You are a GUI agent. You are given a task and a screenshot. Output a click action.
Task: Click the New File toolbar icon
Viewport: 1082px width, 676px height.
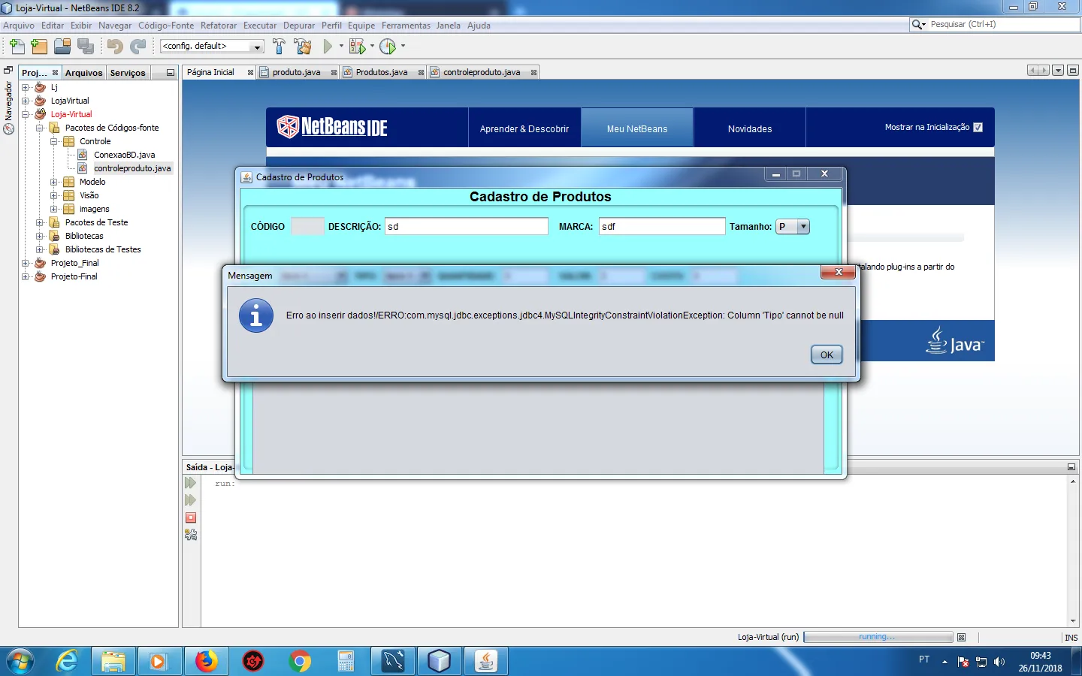[17, 47]
